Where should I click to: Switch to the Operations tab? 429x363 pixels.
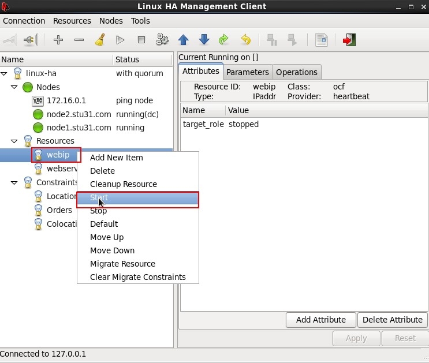click(x=297, y=72)
